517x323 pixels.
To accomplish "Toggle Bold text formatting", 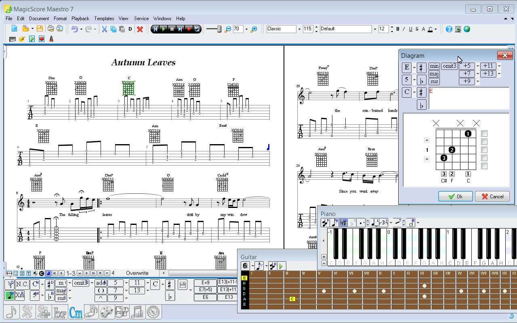I will (398, 29).
